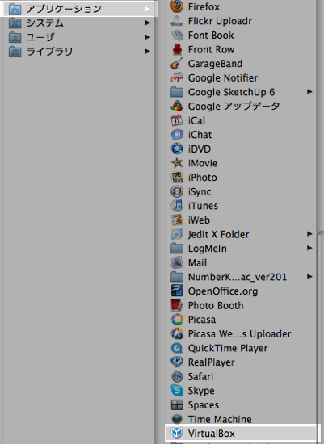Screen dimensions: 324x444
Task: Click the OpenOffice.org icon
Action: pyautogui.click(x=177, y=291)
